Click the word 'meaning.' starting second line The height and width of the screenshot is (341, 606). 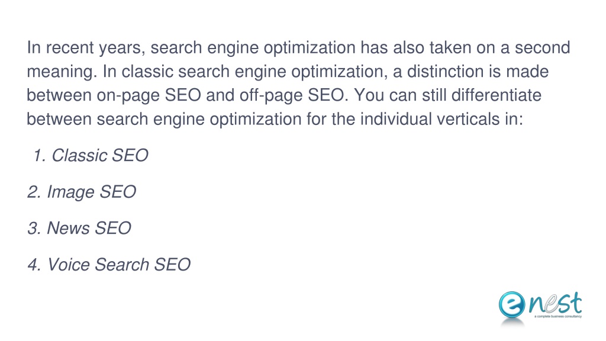click(x=62, y=72)
